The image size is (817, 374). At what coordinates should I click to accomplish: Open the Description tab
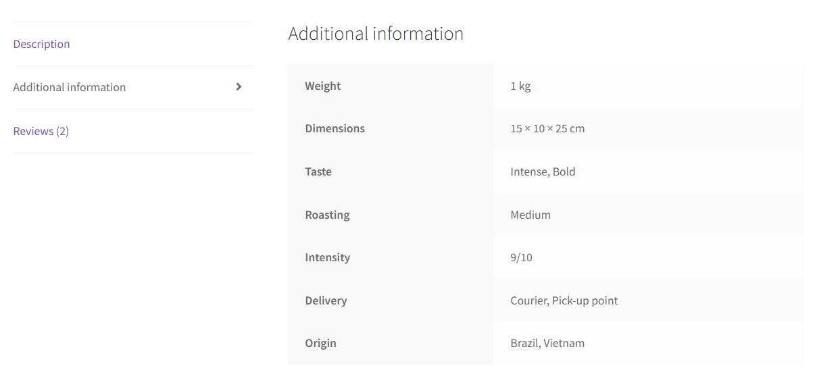(x=41, y=44)
